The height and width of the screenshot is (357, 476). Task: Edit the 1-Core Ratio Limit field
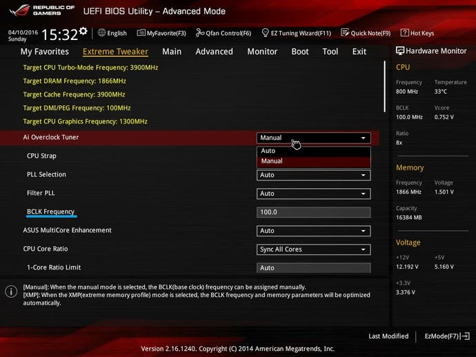(x=314, y=268)
